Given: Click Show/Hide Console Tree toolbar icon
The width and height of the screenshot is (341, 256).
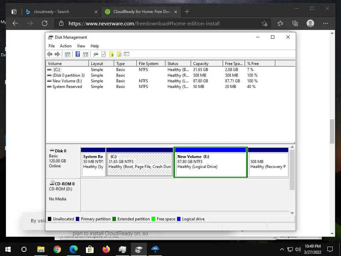Looking at the screenshot, I should click(67, 54).
